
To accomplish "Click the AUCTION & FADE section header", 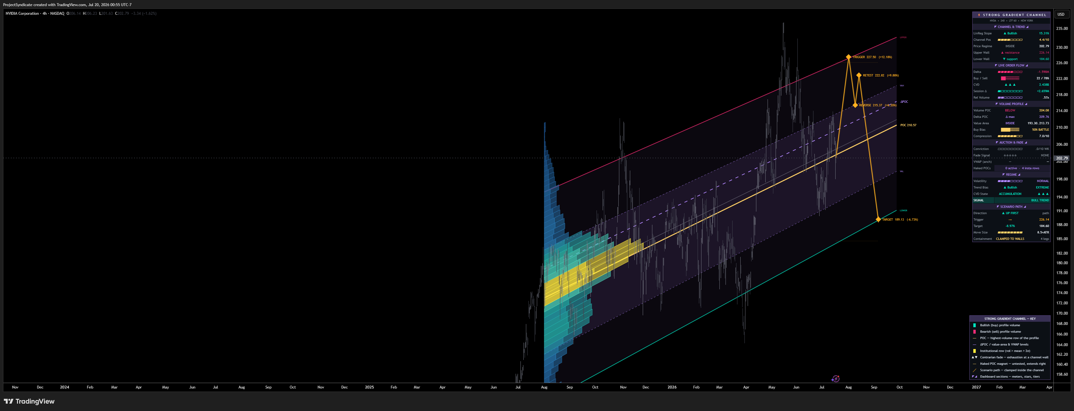I will point(1011,142).
